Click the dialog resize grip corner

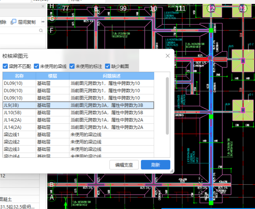pos(172,171)
